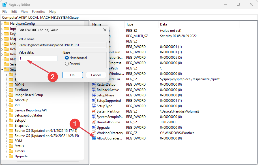This screenshot has height=165, width=258.
Task: Expand the FirstBoot key arrow
Action: (x=6, y=90)
